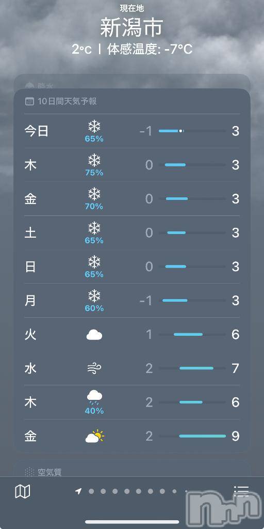Tap the rain cloud icon showing 40%
The height and width of the screenshot is (529, 264).
point(94,398)
